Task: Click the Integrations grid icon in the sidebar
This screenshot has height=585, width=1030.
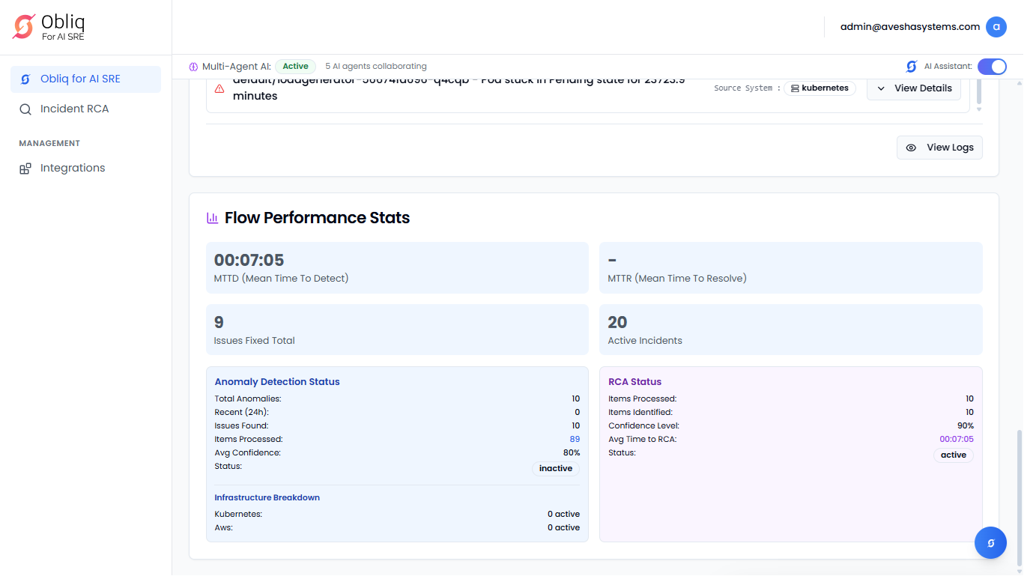Action: pyautogui.click(x=25, y=169)
